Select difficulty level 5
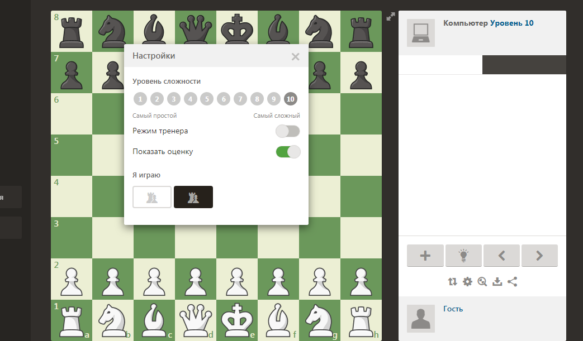Image resolution: width=583 pixels, height=341 pixels. coord(207,99)
